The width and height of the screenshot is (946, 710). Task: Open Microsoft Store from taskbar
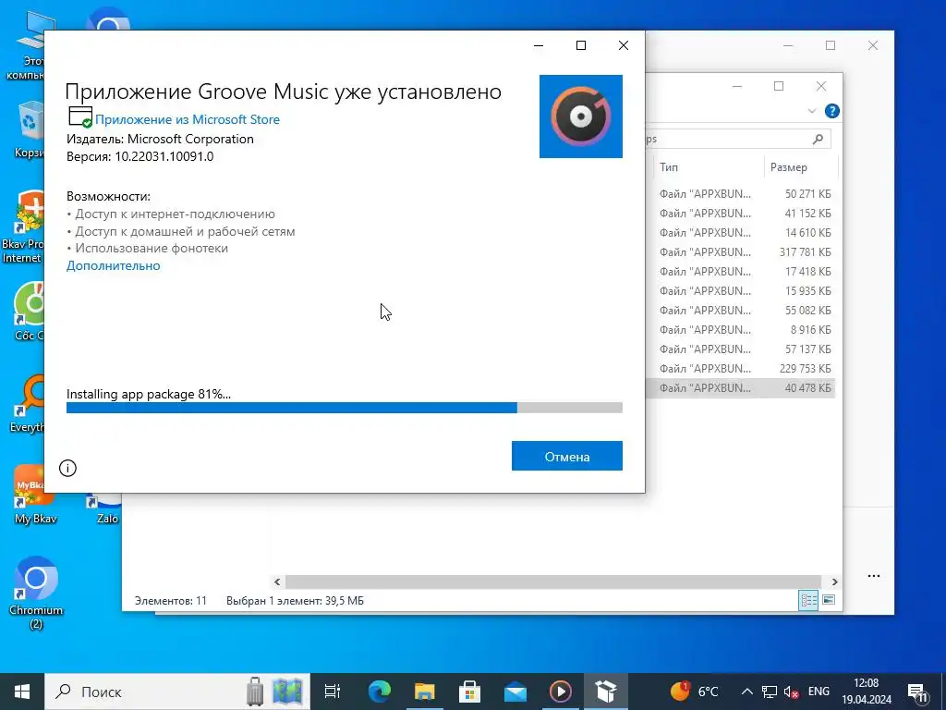469,692
